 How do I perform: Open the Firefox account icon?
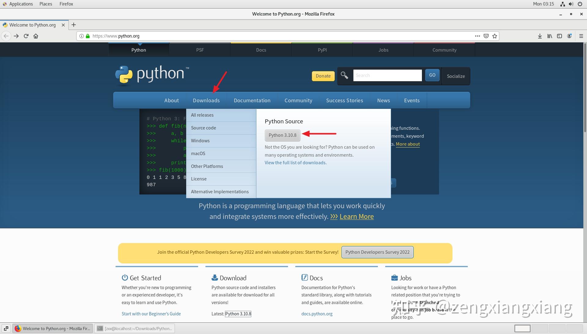click(569, 36)
